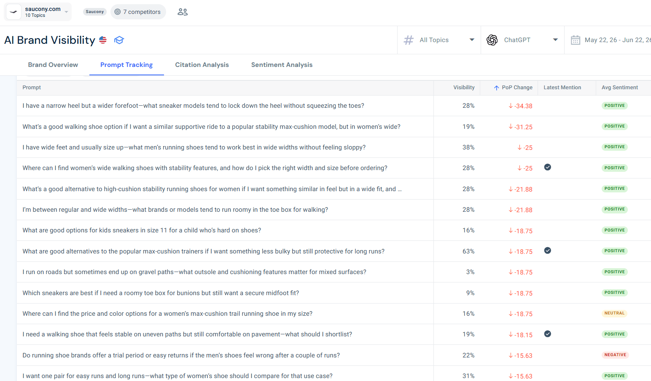This screenshot has width=651, height=381.
Task: Click the 31% visibility value
Action: pyautogui.click(x=468, y=376)
